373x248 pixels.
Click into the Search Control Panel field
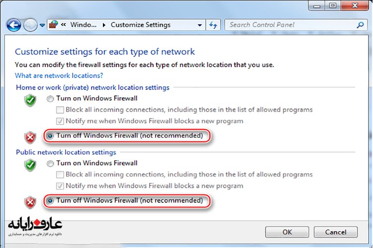point(290,25)
